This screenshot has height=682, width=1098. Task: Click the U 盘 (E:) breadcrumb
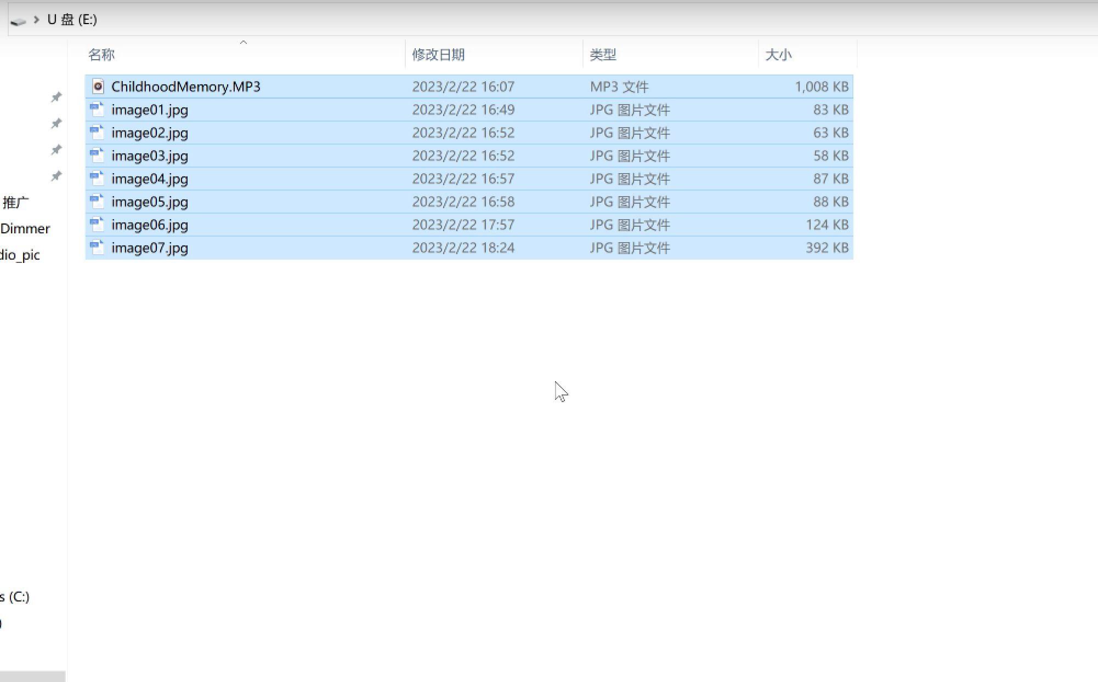coord(72,20)
